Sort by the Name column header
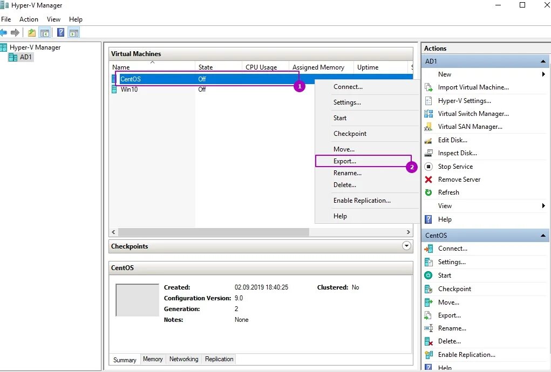Screen dimensions: 551x372 pyautogui.click(x=153, y=67)
